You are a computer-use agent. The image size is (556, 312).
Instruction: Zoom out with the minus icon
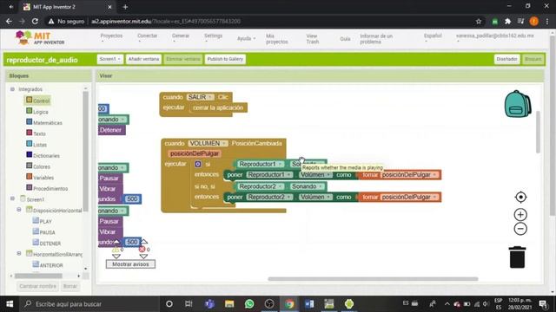coord(520,229)
